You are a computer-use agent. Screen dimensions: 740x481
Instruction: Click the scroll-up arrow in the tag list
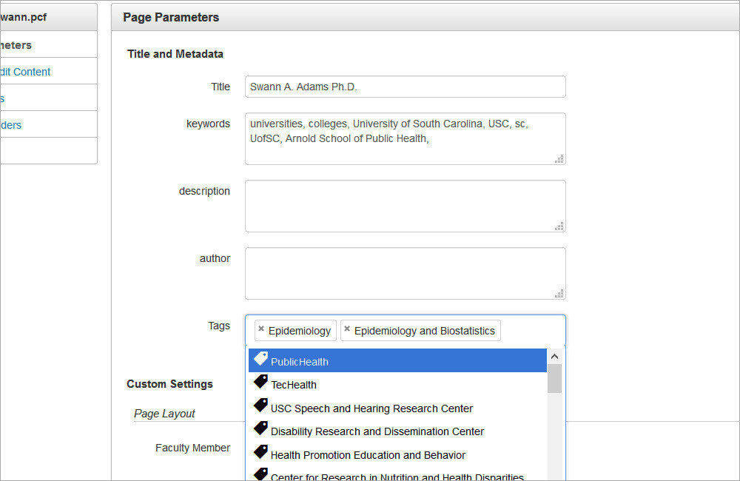point(555,356)
